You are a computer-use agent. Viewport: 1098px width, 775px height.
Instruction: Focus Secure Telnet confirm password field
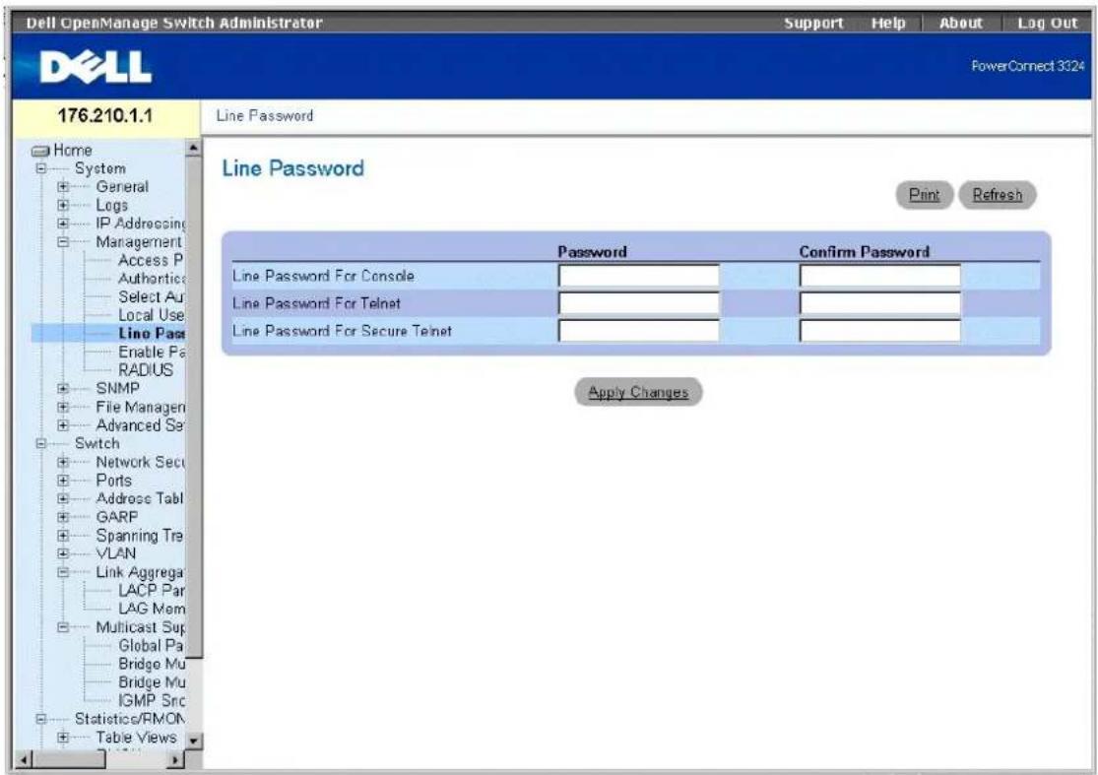tap(880, 331)
